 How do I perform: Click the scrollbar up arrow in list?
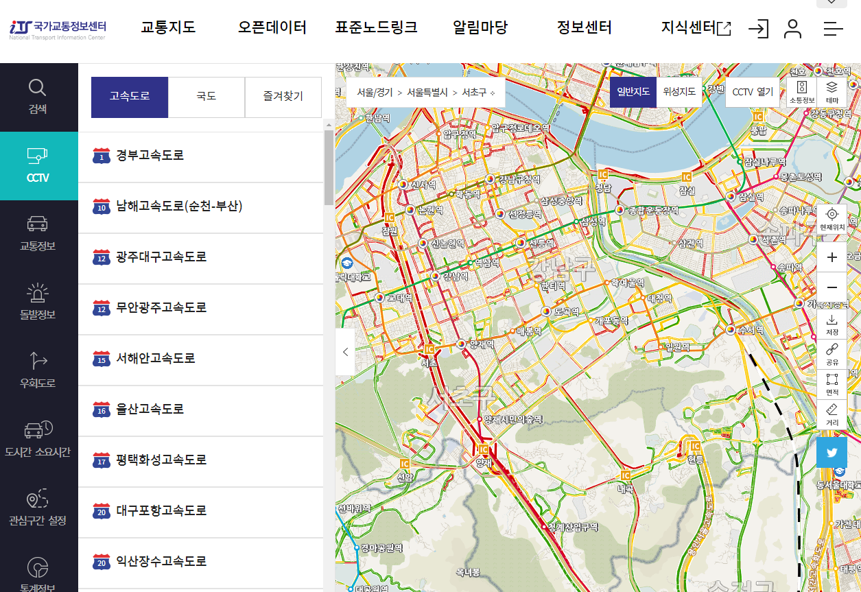pyautogui.click(x=329, y=125)
